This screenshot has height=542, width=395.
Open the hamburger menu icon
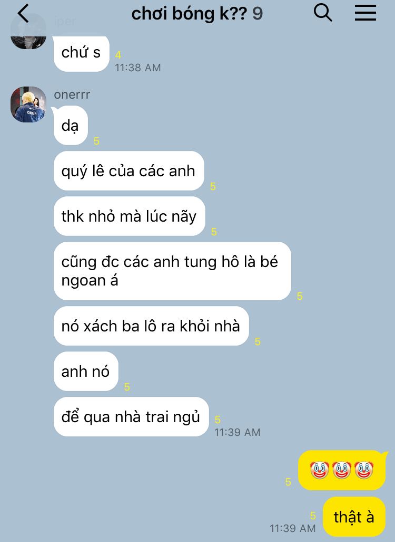tap(366, 13)
